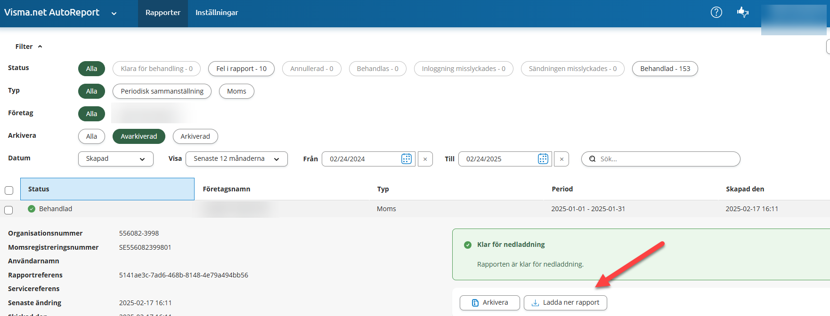The image size is (830, 316).
Task: Click the Ladda ner rapport button
Action: point(565,302)
